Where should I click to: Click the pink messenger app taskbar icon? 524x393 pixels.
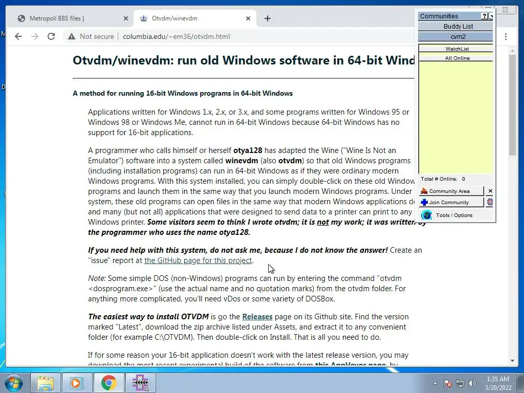(x=140, y=383)
